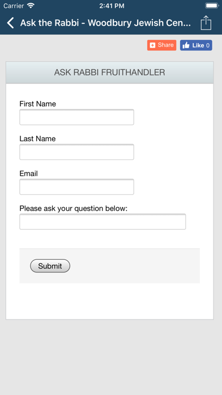Image resolution: width=222 pixels, height=395 pixels.
Task: Tap the Email label text
Action: coord(29,174)
